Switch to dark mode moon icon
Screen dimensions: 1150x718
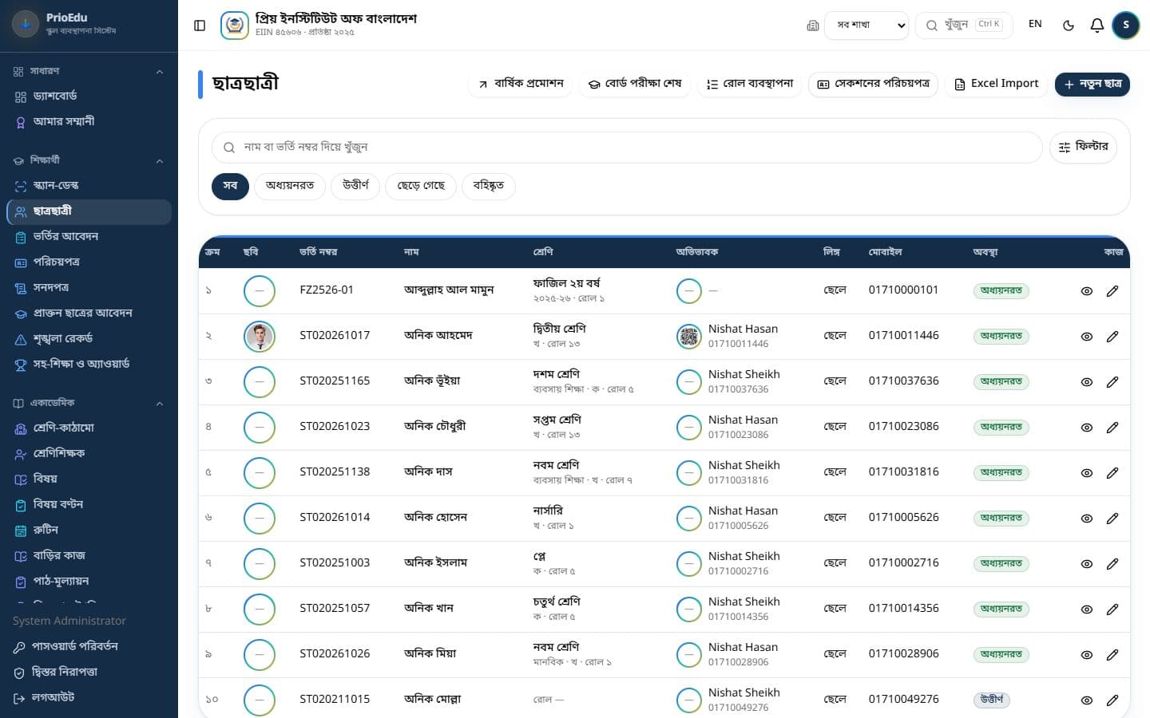pyautogui.click(x=1069, y=26)
